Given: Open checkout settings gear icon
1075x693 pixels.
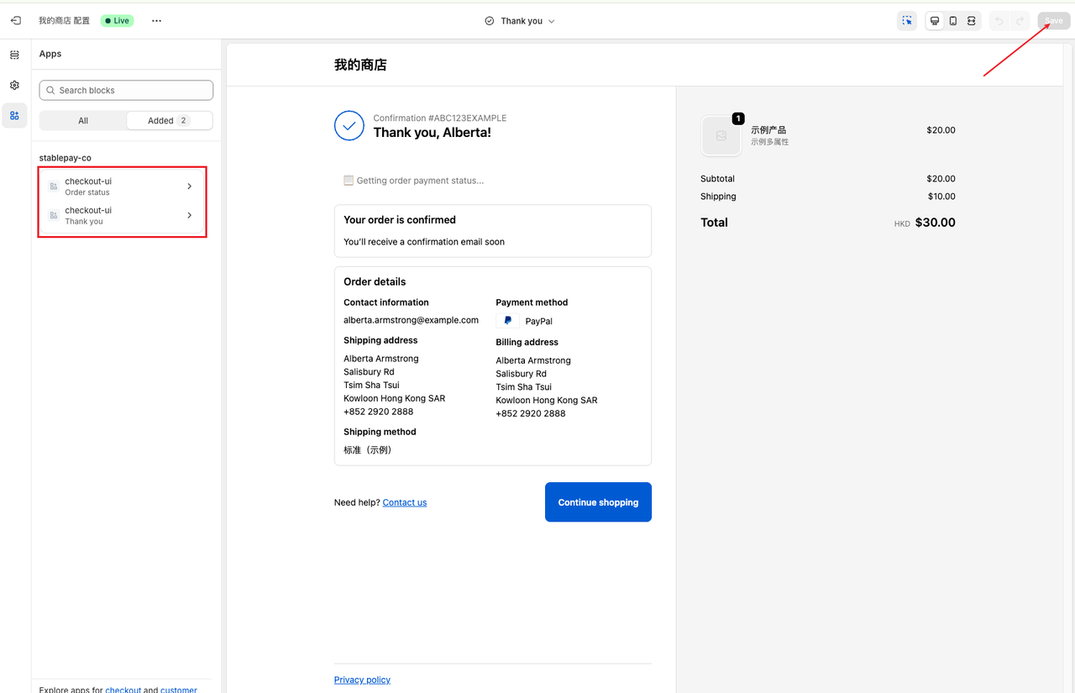Looking at the screenshot, I should [14, 85].
